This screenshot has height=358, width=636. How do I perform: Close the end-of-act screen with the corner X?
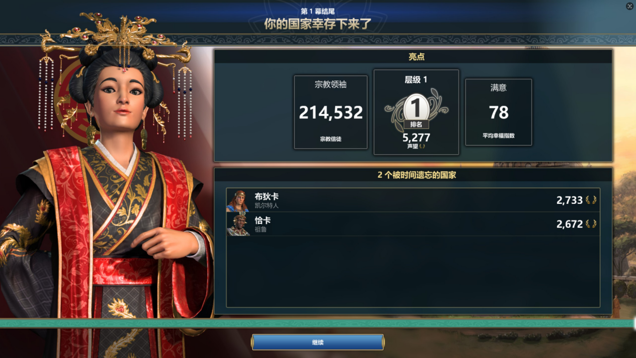pos(629,6)
